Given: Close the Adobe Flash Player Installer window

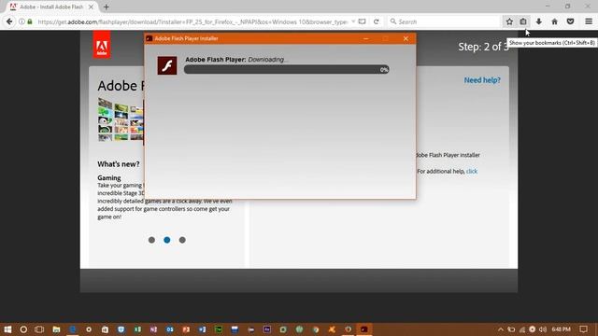Looking at the screenshot, I should [406, 38].
